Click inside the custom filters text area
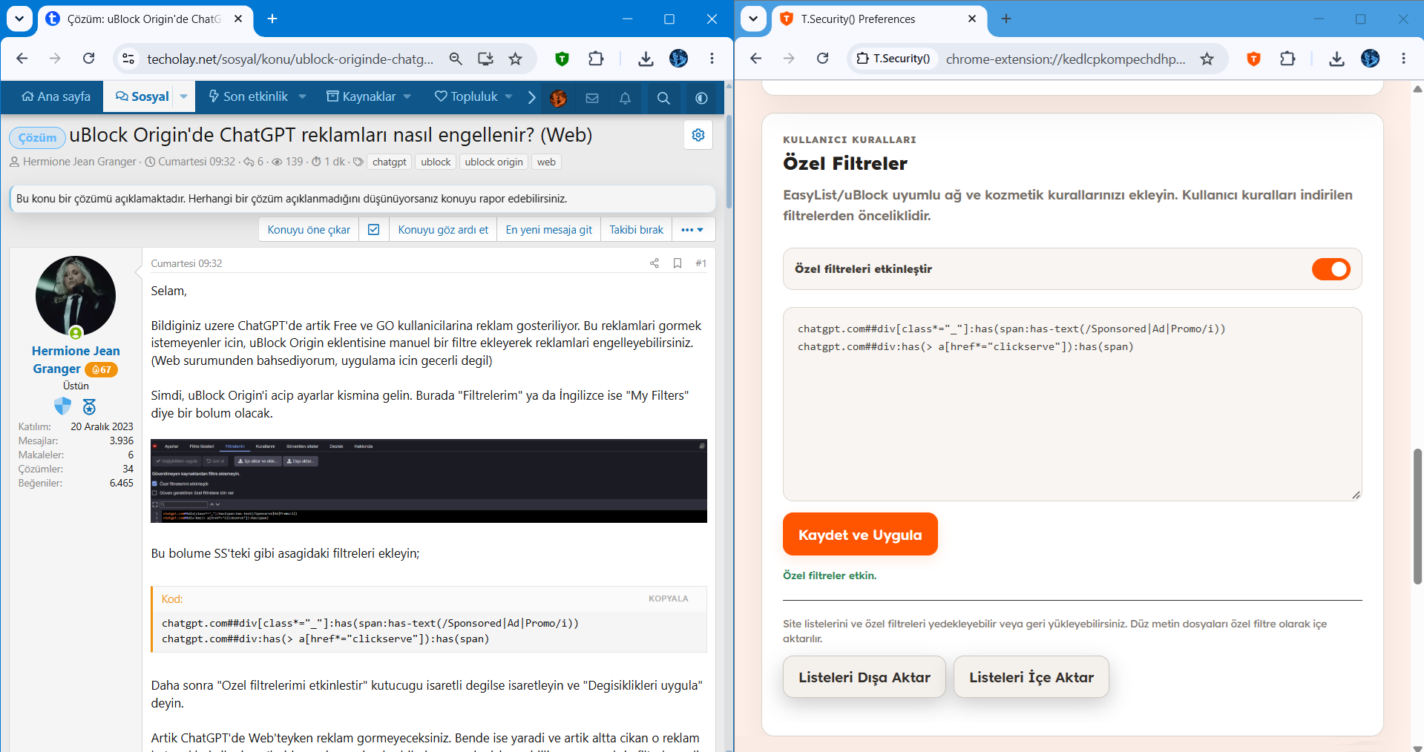 point(1072,404)
